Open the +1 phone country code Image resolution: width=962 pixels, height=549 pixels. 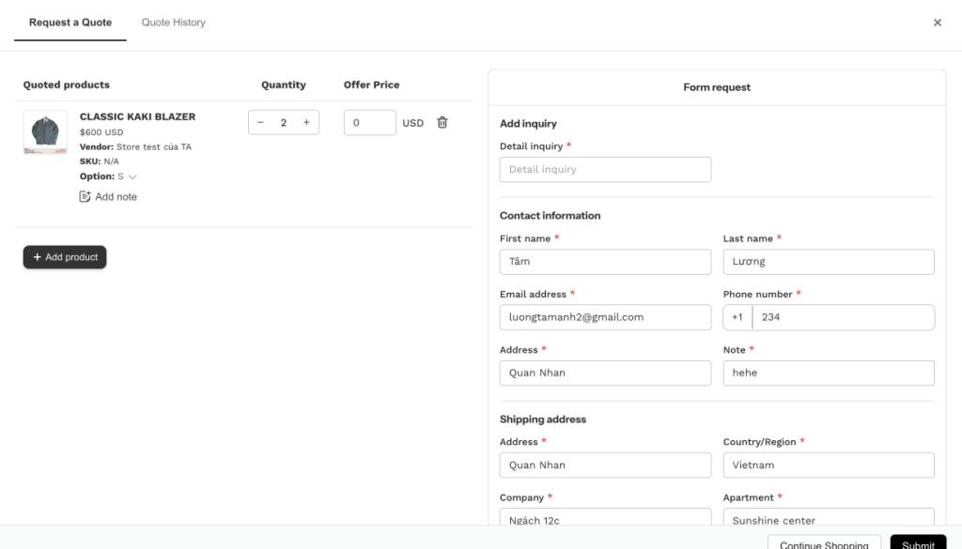[x=737, y=317]
